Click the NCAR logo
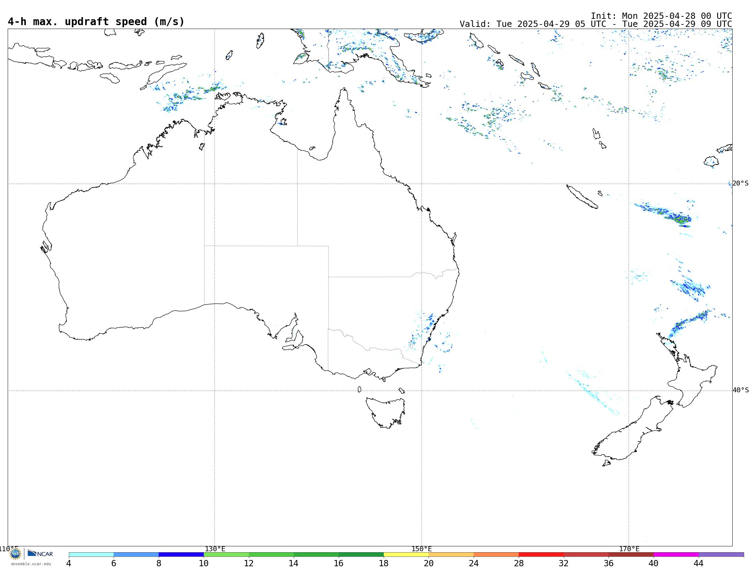This screenshot has height=568, width=755. pyautogui.click(x=40, y=553)
